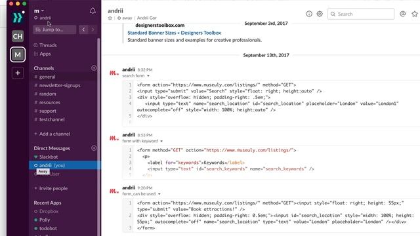Show mentions with the @ icon
420x236 pixels.
click(x=402, y=14)
